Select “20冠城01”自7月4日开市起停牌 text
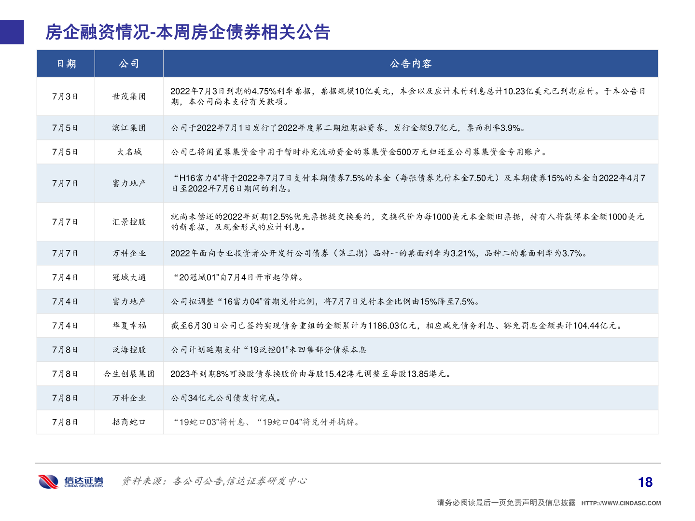 click(x=239, y=277)
